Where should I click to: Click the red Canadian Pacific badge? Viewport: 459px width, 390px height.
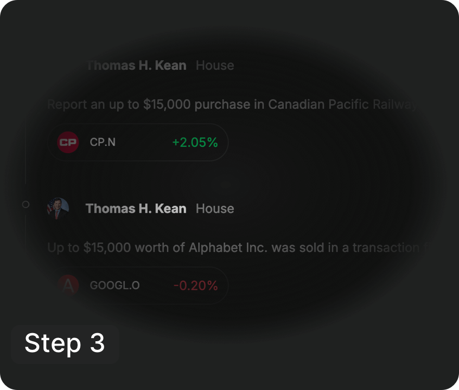[67, 142]
